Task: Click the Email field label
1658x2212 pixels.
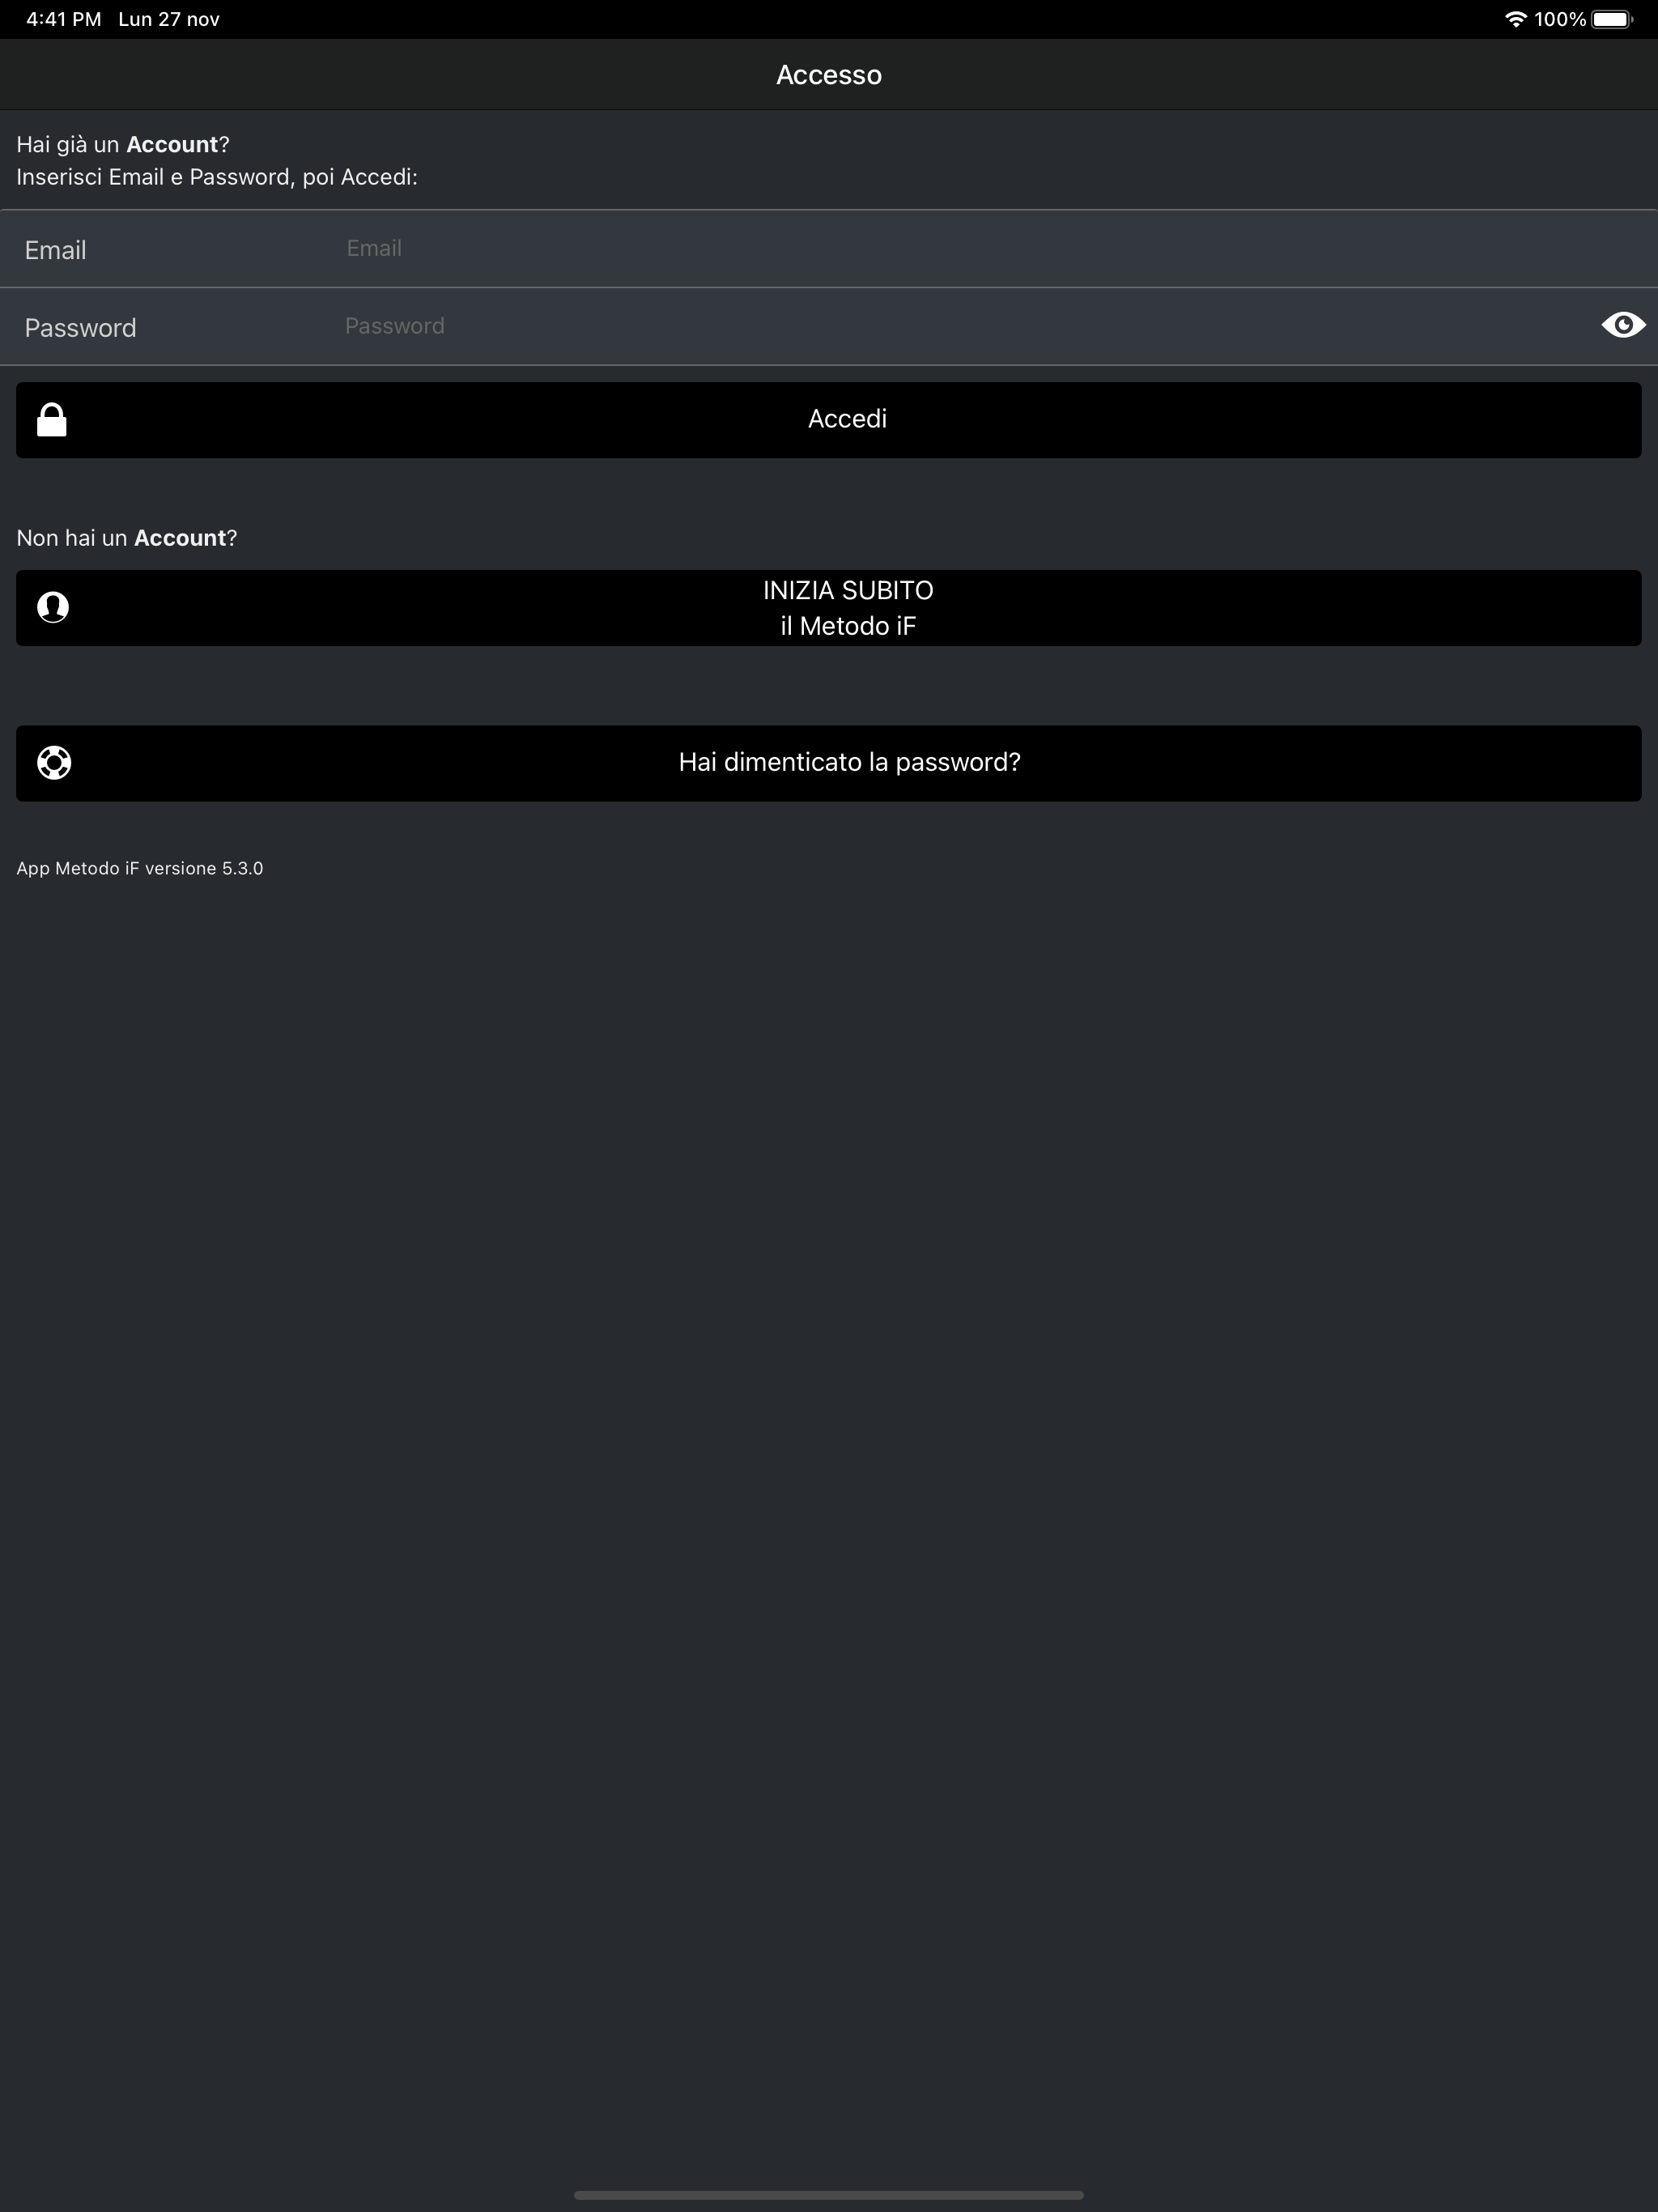Action: coord(55,250)
